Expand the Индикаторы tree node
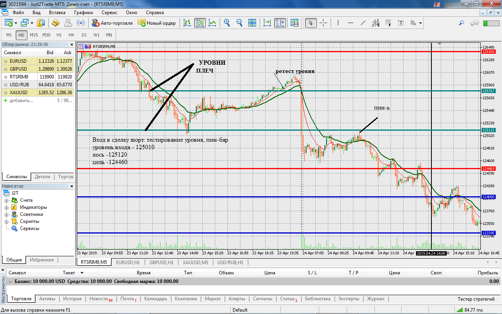Viewport: 502px width, 314px height. [x=7, y=207]
